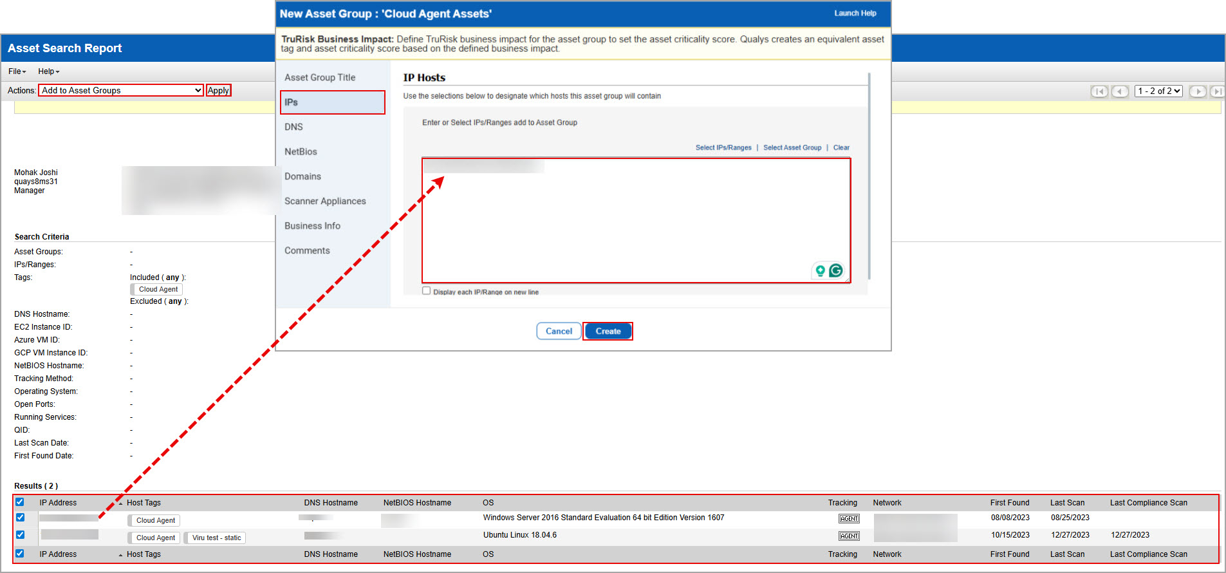Click the 'Windows Server 2016 Standard Evaluation' OS cell
The height and width of the screenshot is (573, 1226).
click(x=604, y=518)
